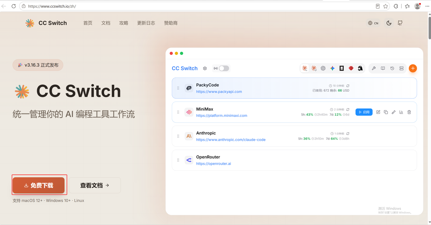Click the OpenRouter logo
This screenshot has width=431, height=225.
click(x=189, y=160)
